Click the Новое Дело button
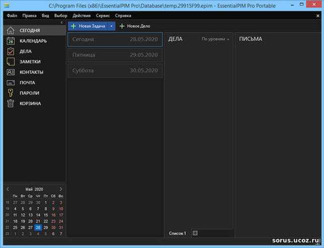The height and width of the screenshot is (248, 324). click(x=135, y=26)
